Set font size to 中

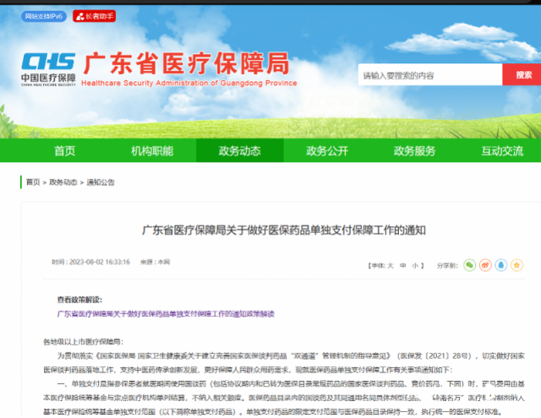(x=402, y=265)
